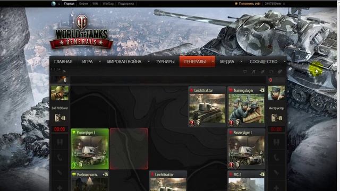Click the left player's score 0
Image resolution: width=340 pixels, height=191 pixels.
[x=65, y=80]
